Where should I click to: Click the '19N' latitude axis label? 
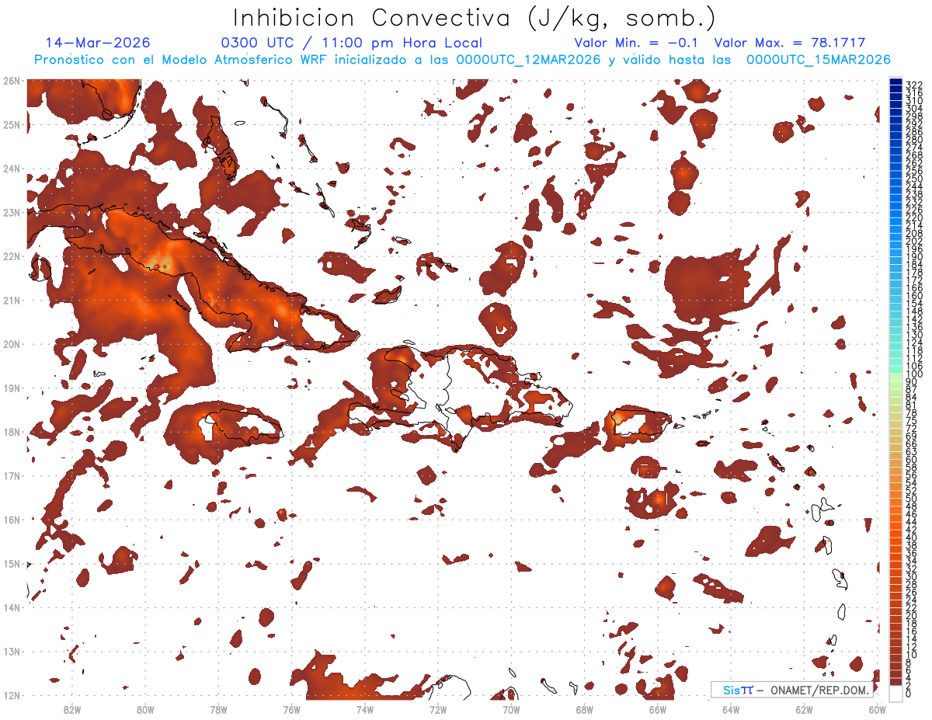click(x=11, y=388)
